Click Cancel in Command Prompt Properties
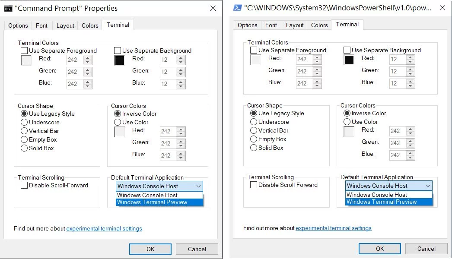This screenshot has height=259, width=452. (197, 249)
